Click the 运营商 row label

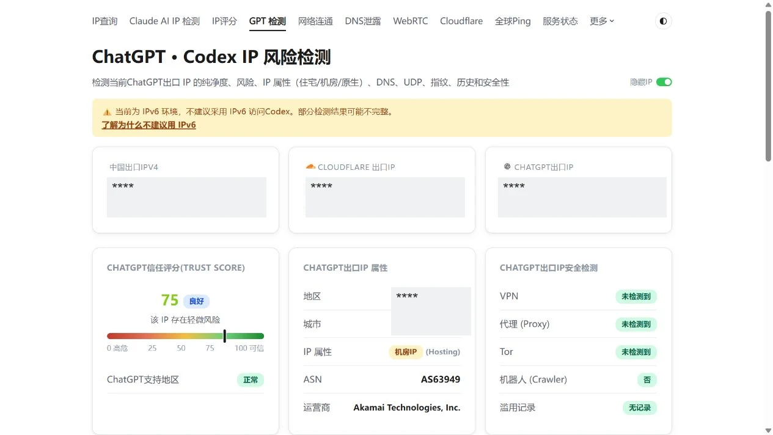pos(317,408)
